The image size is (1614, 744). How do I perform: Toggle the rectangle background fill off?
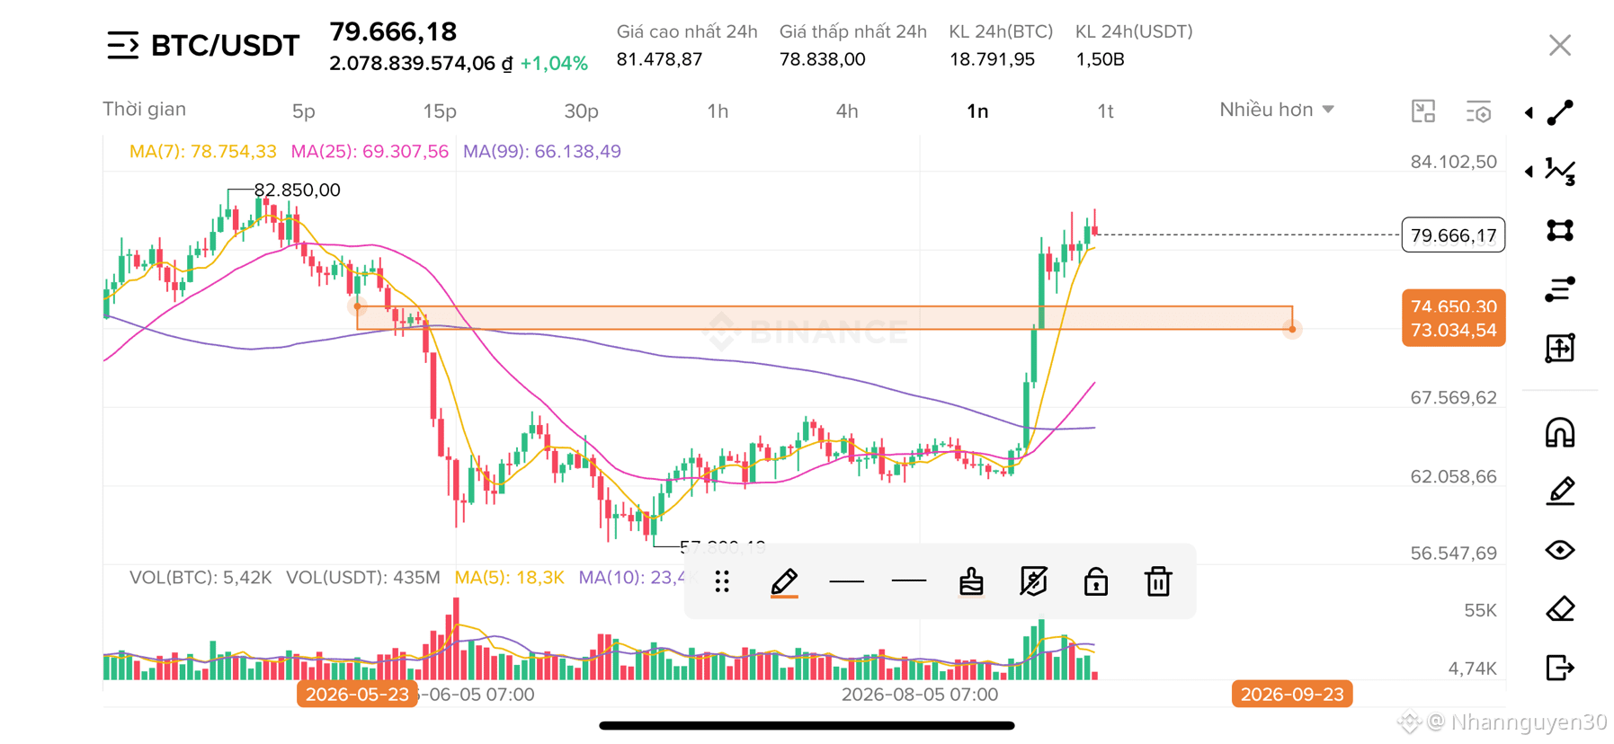1033,582
